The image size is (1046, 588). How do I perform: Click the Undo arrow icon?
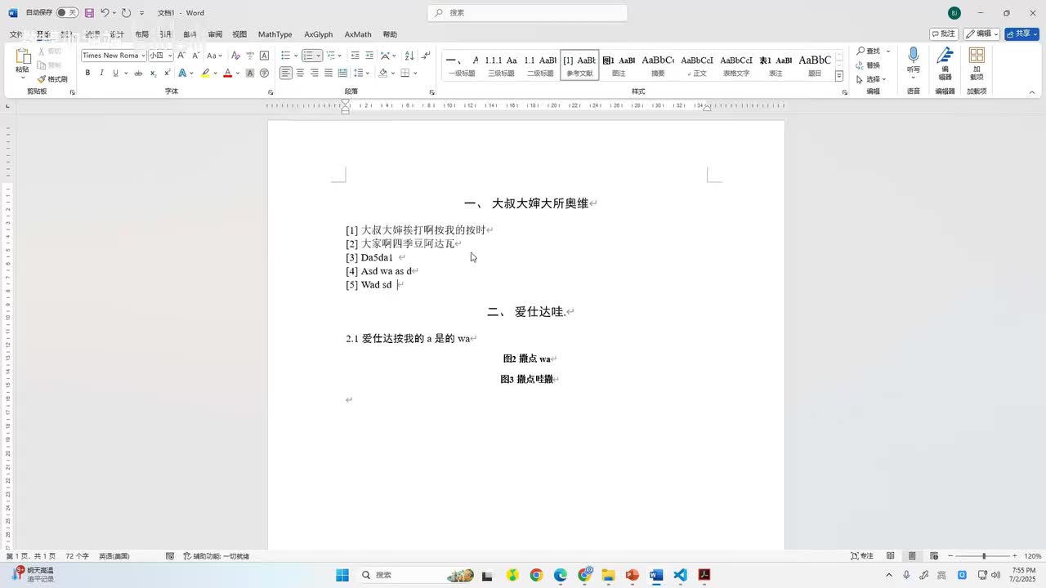105,12
